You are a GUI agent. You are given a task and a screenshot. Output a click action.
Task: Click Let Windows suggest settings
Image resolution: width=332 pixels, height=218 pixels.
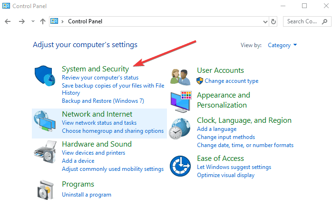(234, 167)
